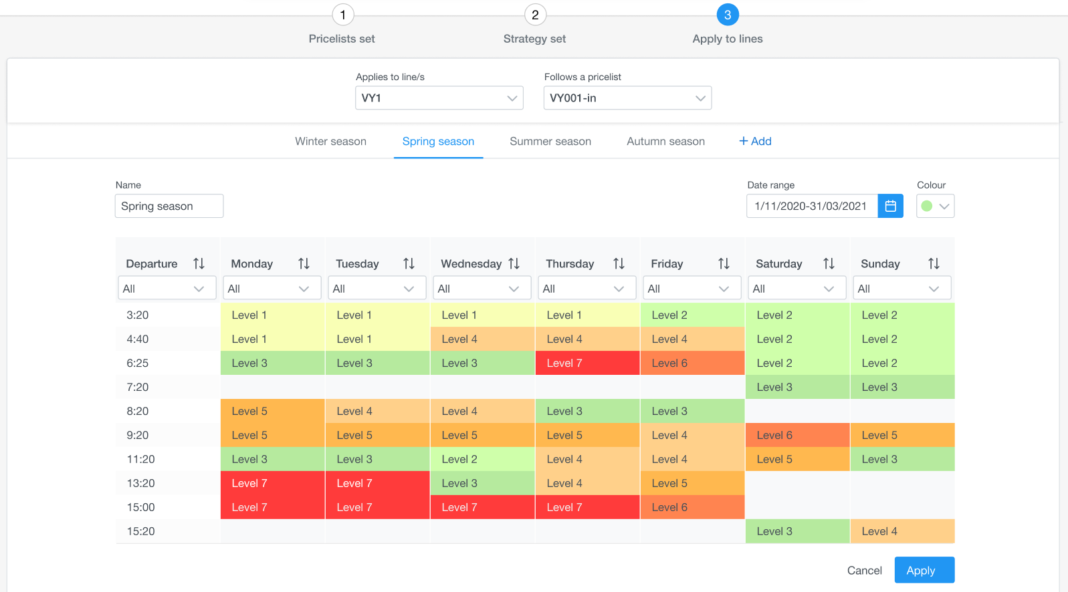
Task: Select Friday 15:00 Level 6 cell
Action: coord(693,507)
